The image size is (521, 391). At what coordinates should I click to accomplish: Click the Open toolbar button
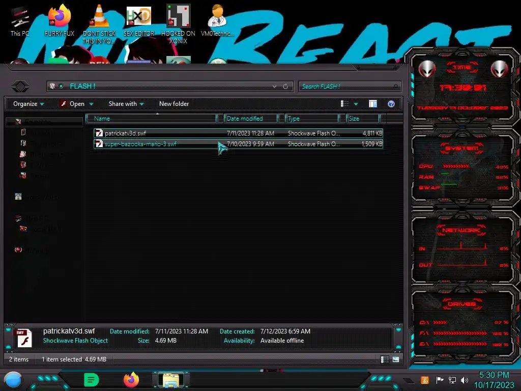pos(72,104)
